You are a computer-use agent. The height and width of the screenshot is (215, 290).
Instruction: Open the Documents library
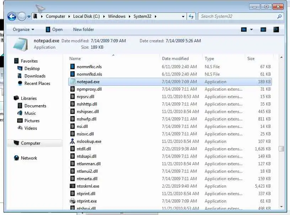35,106
